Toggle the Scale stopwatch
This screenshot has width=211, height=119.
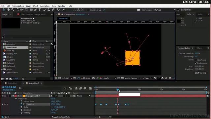click(x=21, y=107)
